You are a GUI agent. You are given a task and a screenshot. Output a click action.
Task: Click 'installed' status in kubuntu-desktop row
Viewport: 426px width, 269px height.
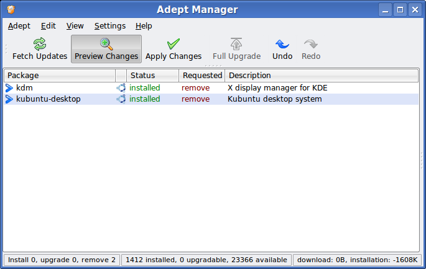(x=144, y=99)
